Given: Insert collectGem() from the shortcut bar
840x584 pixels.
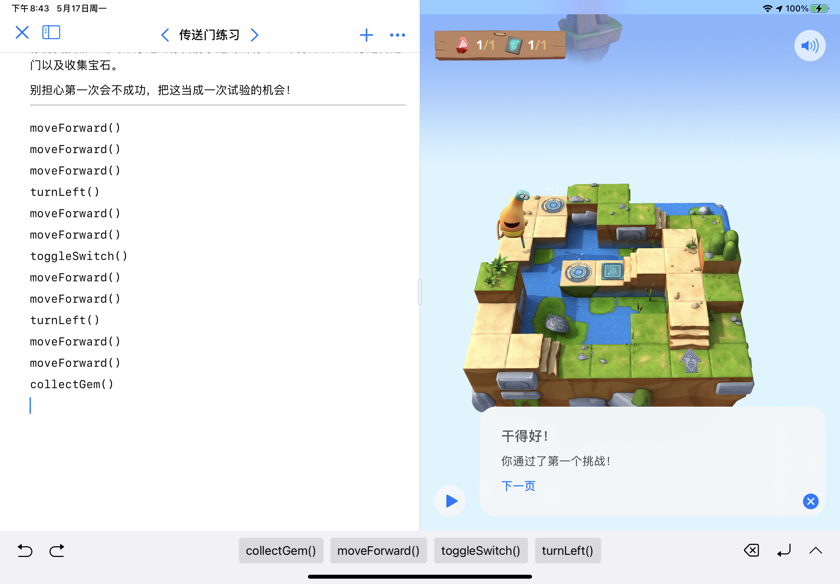Looking at the screenshot, I should click(280, 550).
